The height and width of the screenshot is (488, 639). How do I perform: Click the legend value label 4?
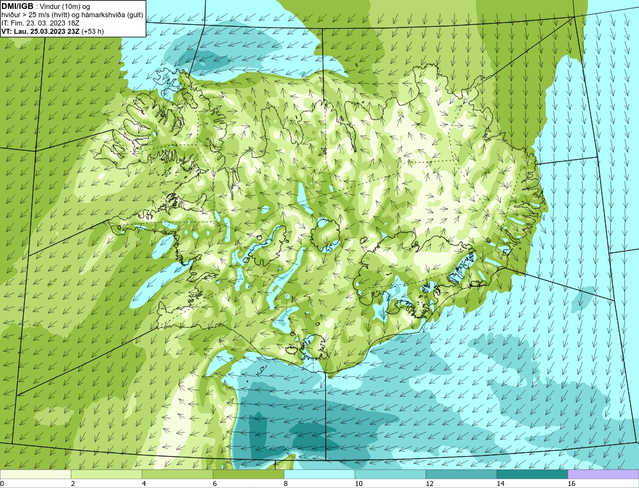(x=144, y=484)
